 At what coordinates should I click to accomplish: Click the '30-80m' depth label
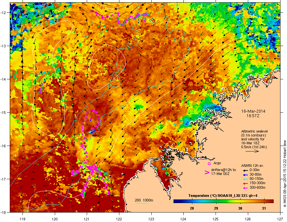[255, 175]
